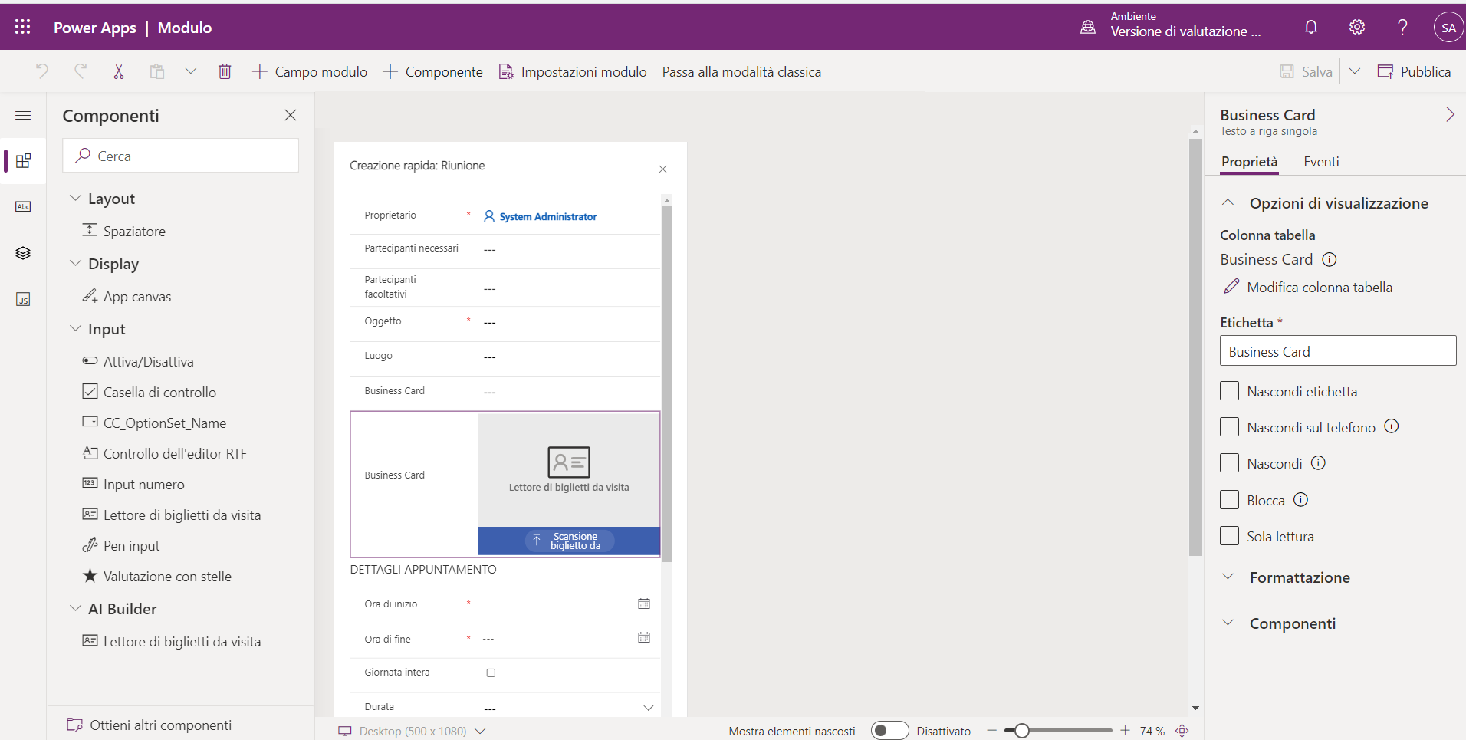The image size is (1466, 740).
Task: Select the Components sidebar icon
Action: [x=23, y=161]
